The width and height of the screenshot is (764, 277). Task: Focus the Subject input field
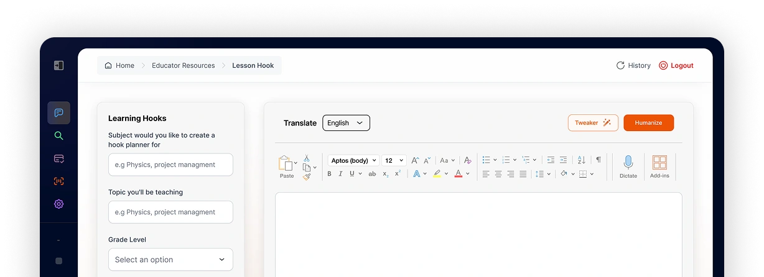click(170, 165)
